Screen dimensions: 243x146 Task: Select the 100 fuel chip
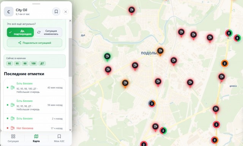(33, 63)
